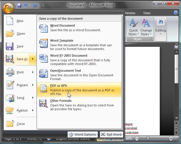The image size is (181, 144).
Task: Choose Open from the Office menu
Action: [20, 34]
